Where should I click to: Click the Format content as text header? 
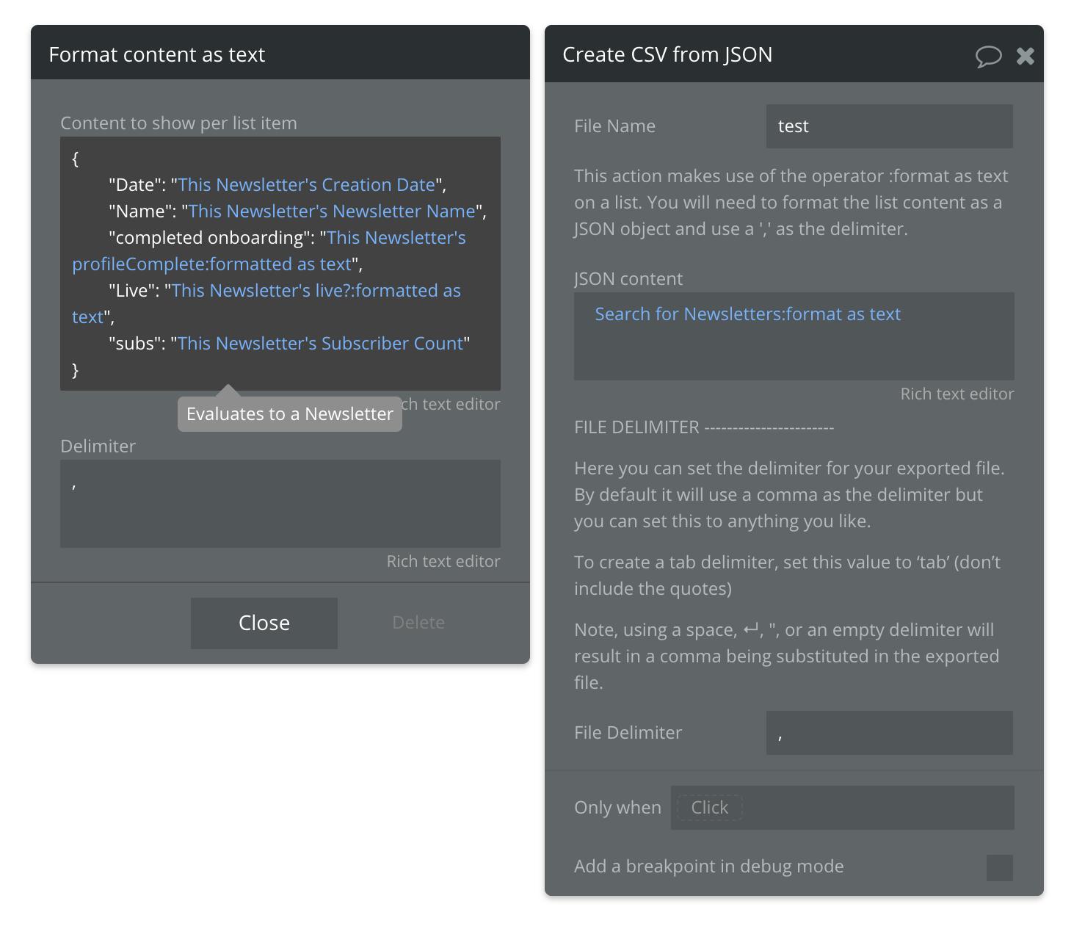(x=157, y=55)
